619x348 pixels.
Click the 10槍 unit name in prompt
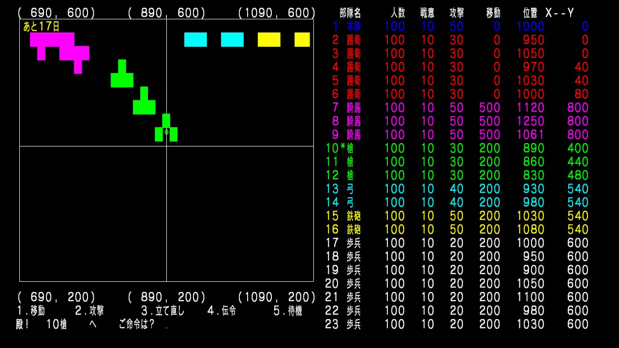pos(57,324)
